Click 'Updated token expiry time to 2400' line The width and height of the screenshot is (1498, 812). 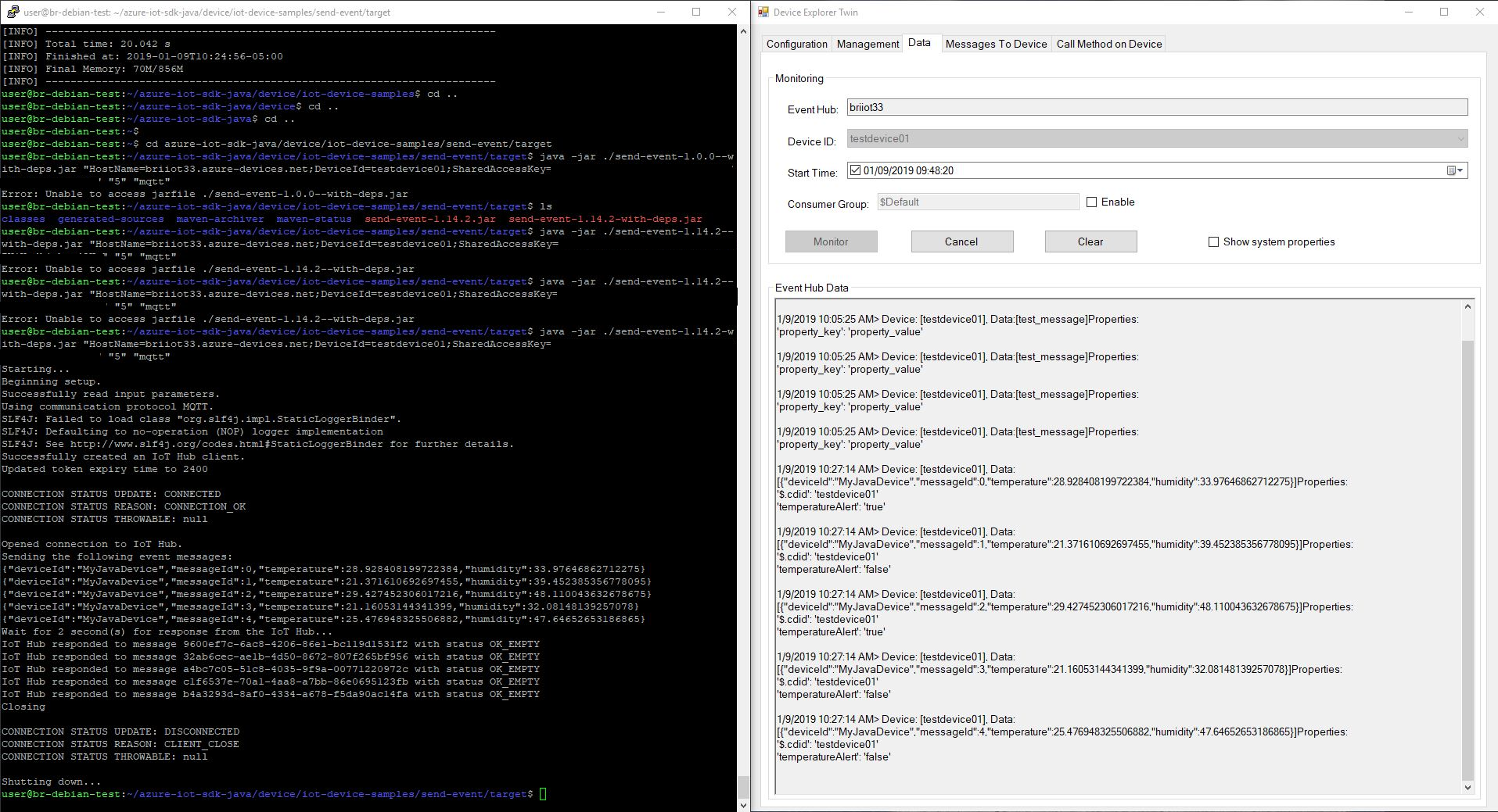(105, 469)
